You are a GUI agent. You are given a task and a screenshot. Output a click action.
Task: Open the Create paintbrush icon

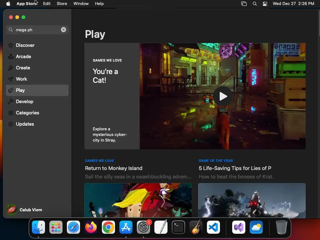(11, 67)
